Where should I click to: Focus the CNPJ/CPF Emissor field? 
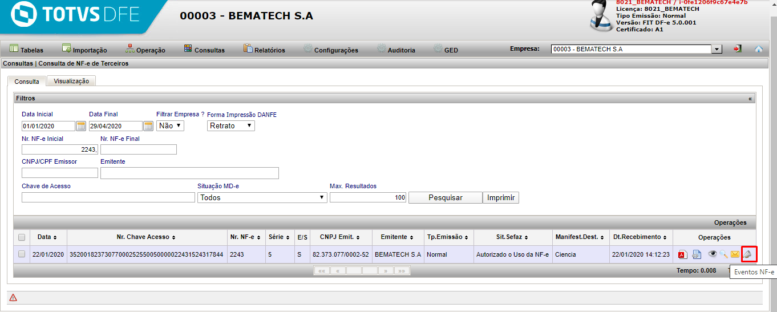[x=60, y=173]
